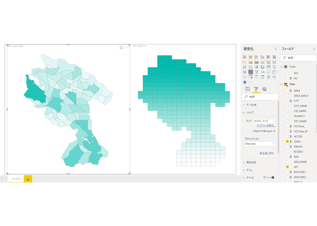This screenshot has height=226, width=317.
Task: Select the line chart visual icon
Action: (245, 62)
